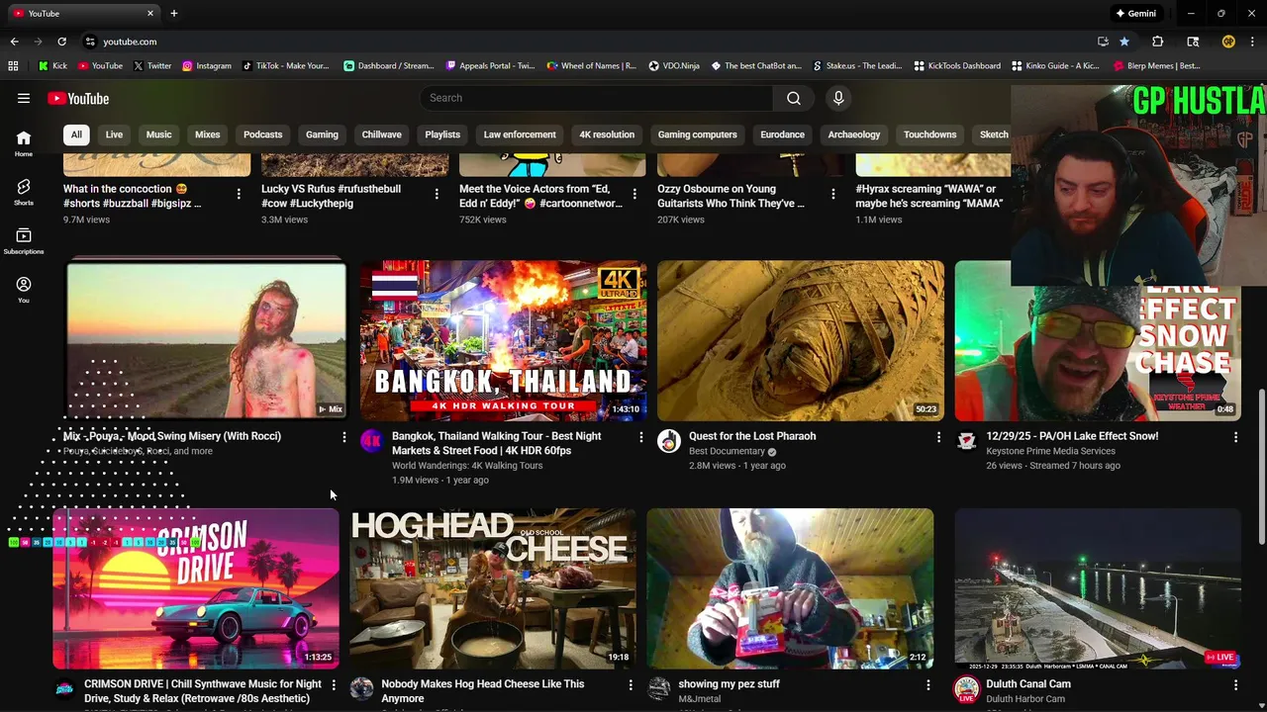The height and width of the screenshot is (712, 1267).
Task: Select the Podcasts filter chip
Action: [262, 134]
